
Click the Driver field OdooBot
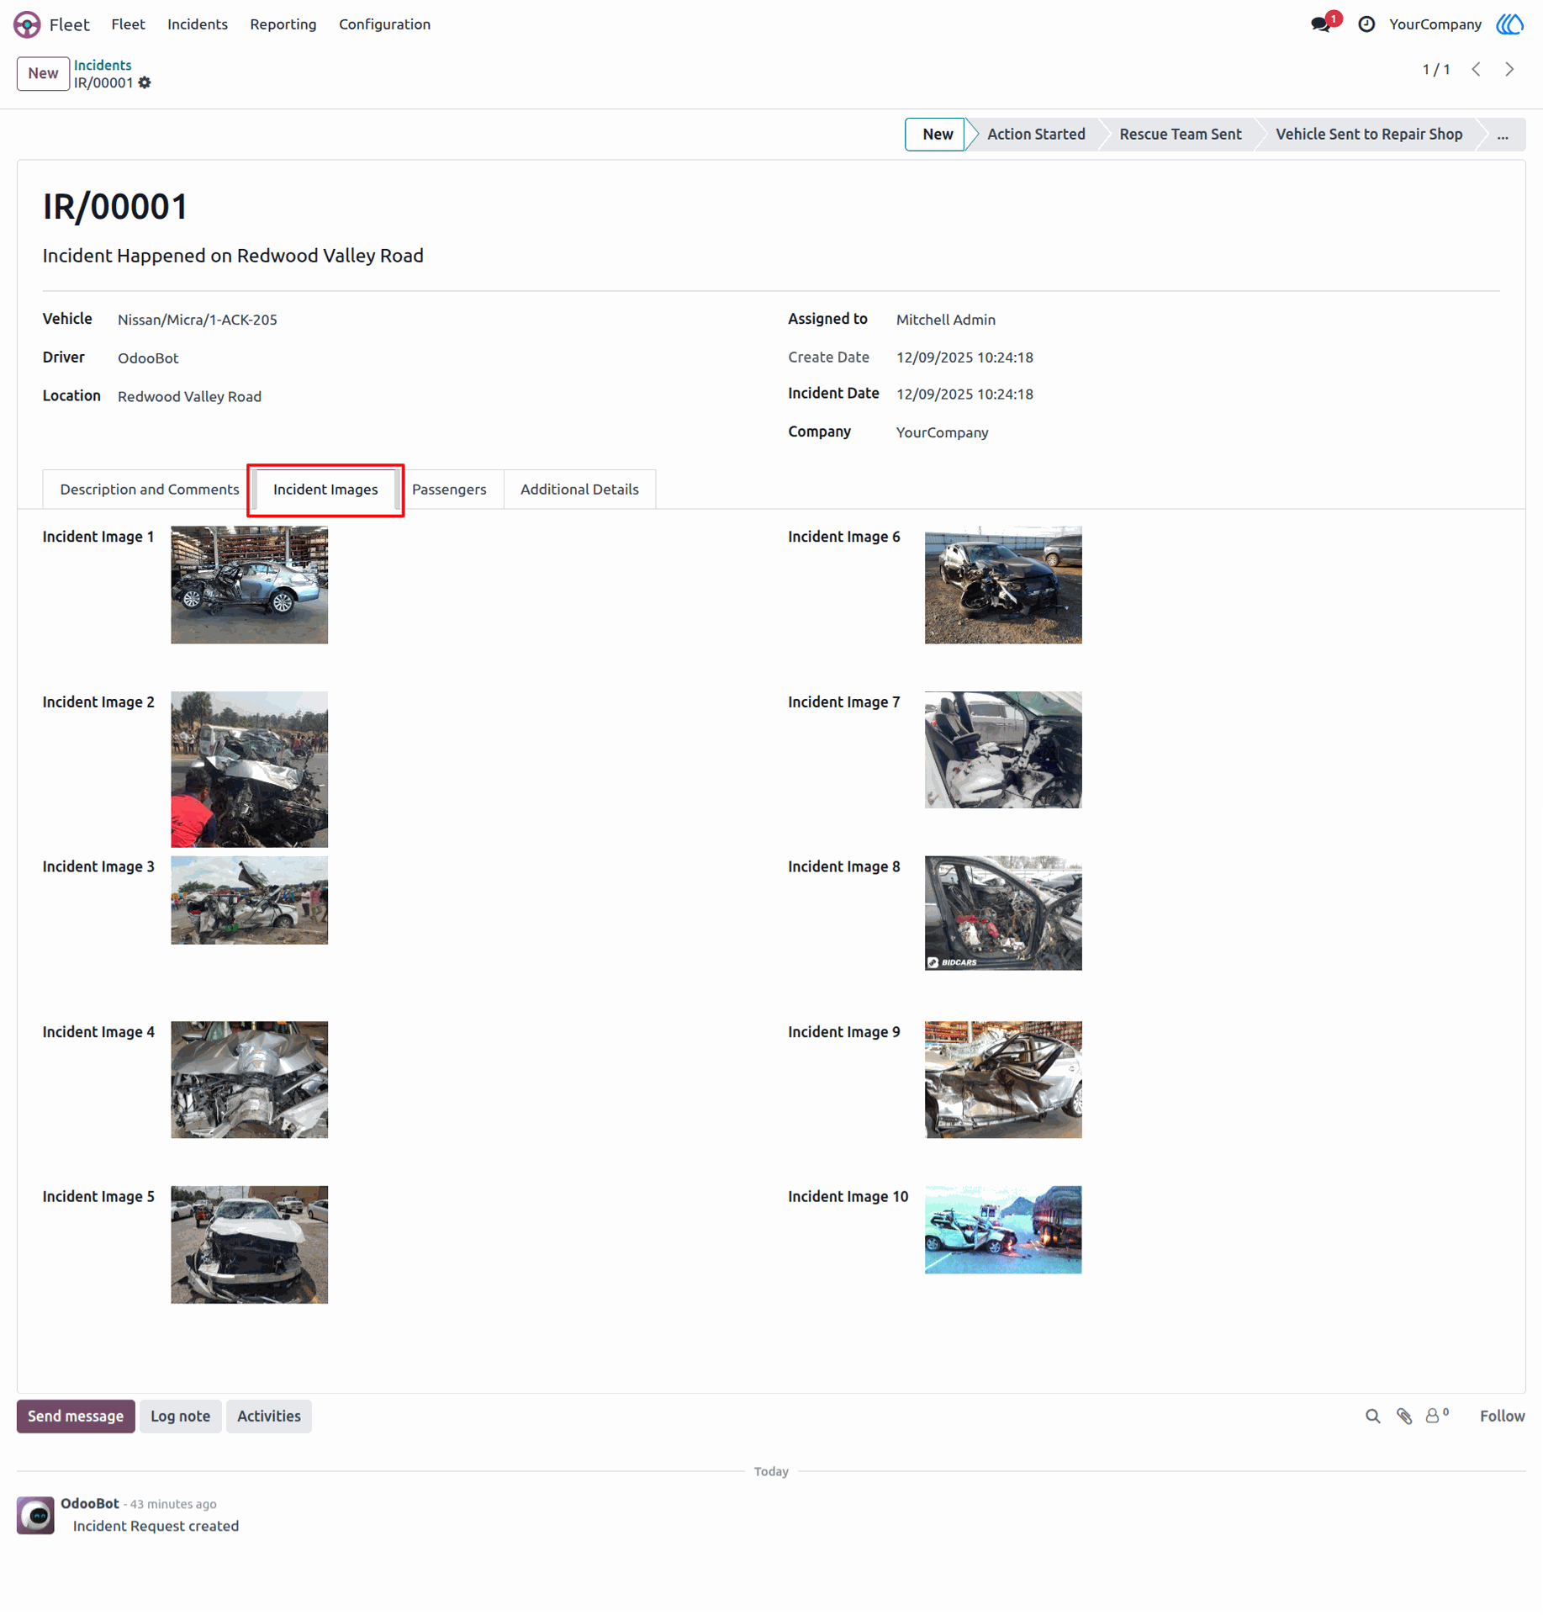click(148, 358)
